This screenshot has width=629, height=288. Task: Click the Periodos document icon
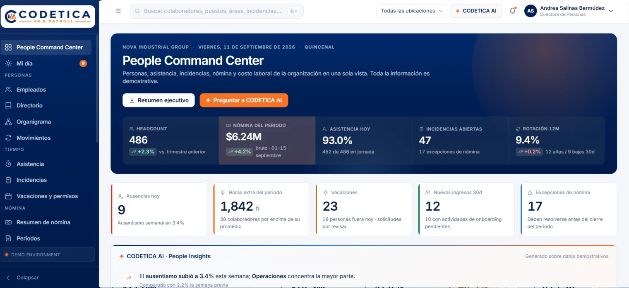[x=8, y=238]
